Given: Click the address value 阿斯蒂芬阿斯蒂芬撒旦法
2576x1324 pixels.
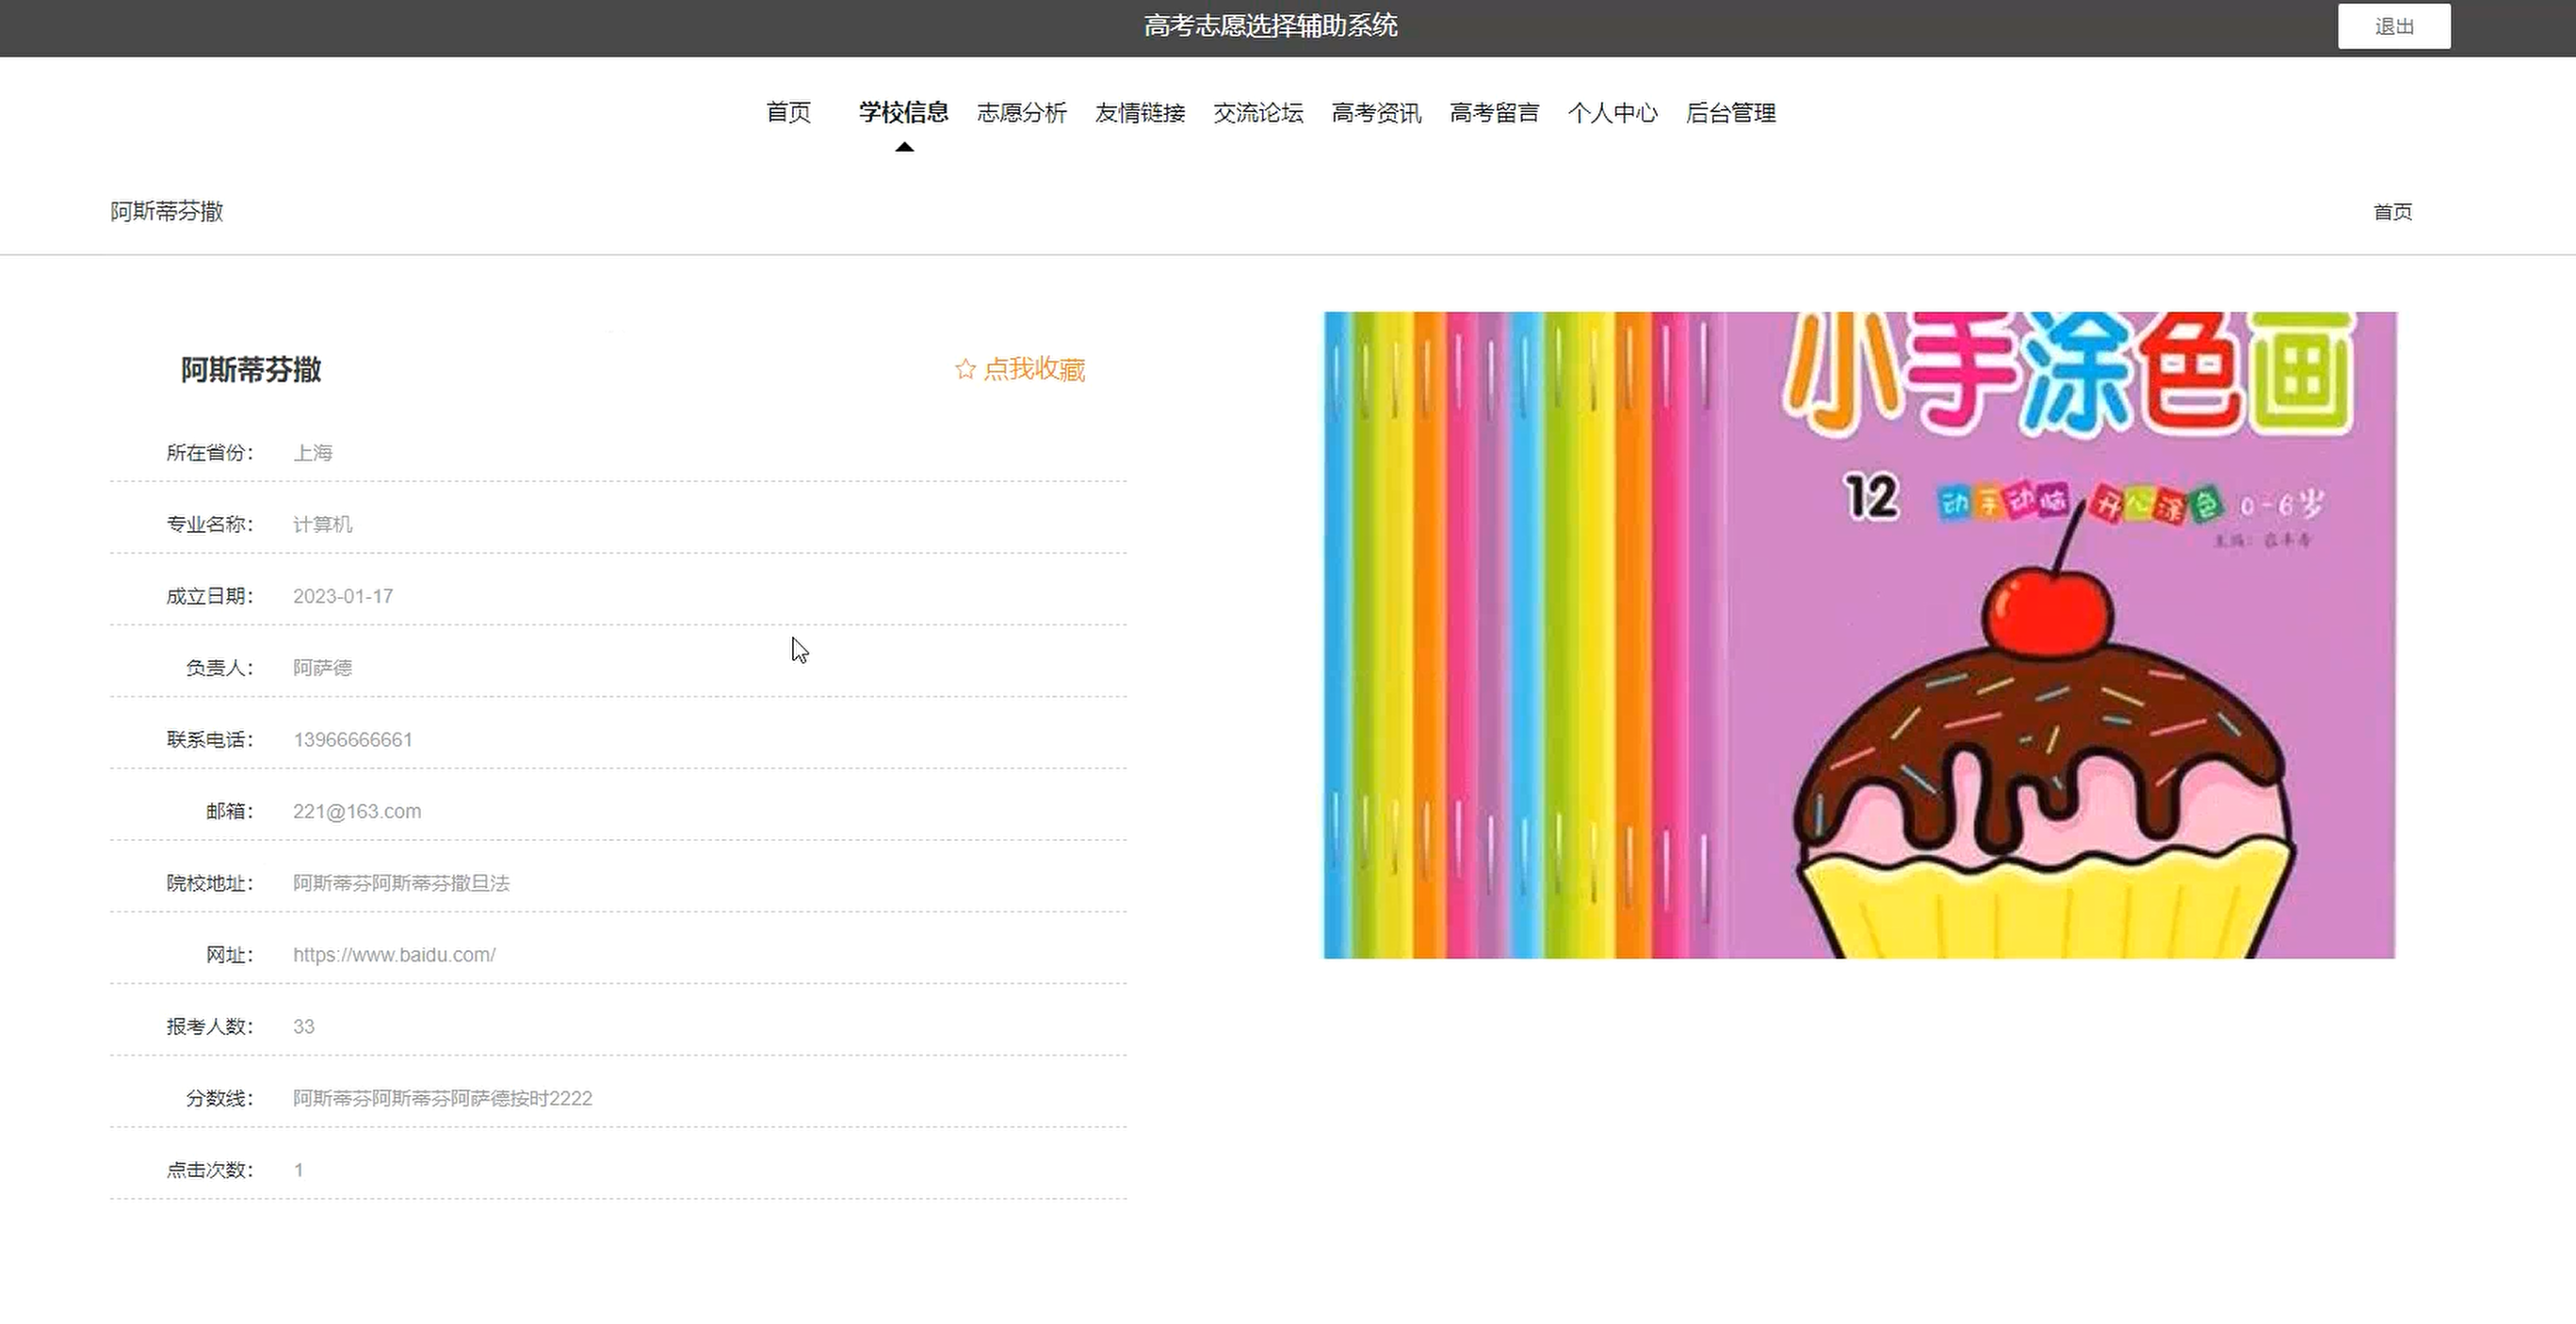Looking at the screenshot, I should [x=401, y=883].
